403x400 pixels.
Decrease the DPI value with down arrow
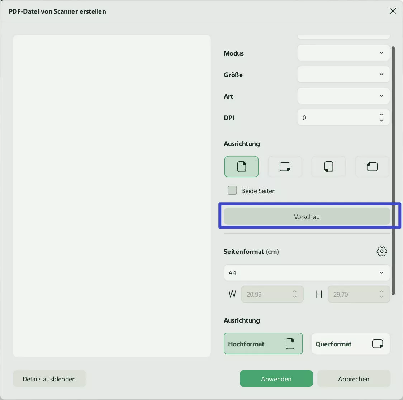381,120
